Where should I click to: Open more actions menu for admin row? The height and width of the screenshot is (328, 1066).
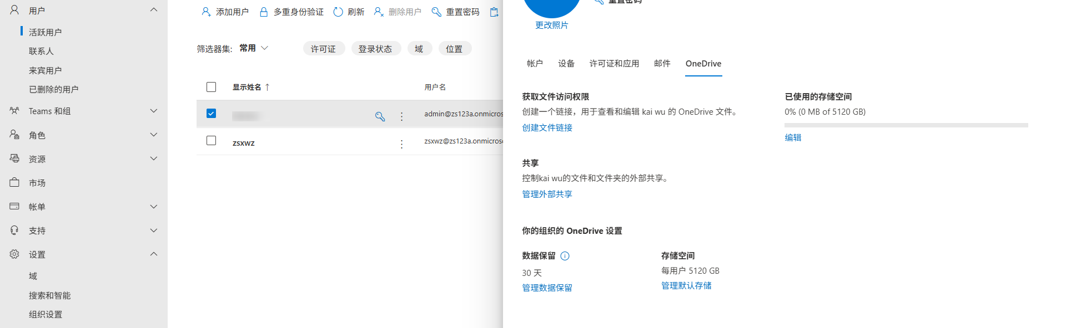point(401,116)
